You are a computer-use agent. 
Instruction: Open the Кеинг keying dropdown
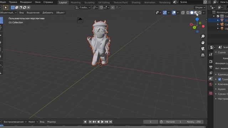click(x=33, y=122)
